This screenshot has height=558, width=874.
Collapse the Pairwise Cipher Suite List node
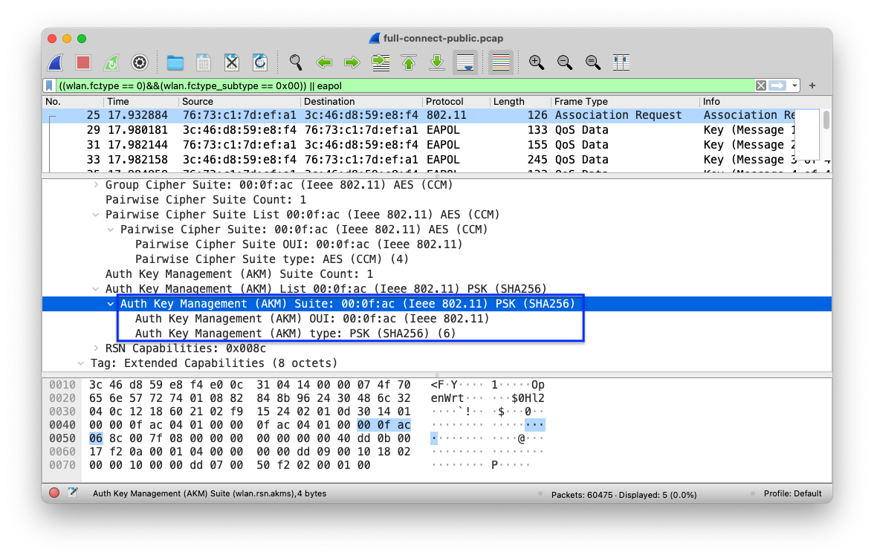click(x=97, y=215)
